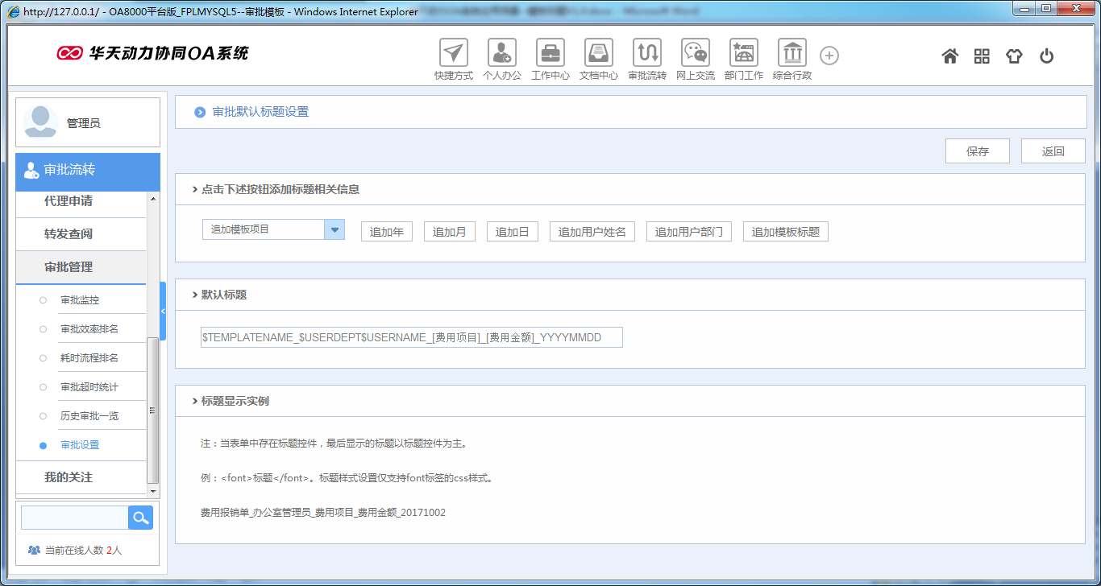Image resolution: width=1101 pixels, height=586 pixels.
Task: Click the 追加用户姓名 button
Action: (x=592, y=231)
